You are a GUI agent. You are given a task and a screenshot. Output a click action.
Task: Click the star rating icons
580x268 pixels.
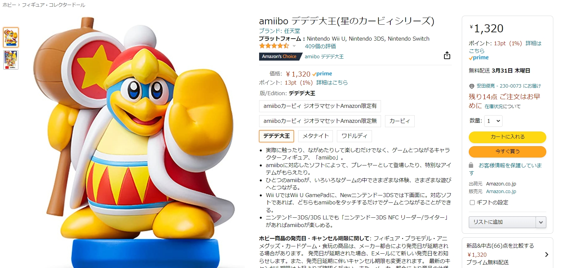coord(274,46)
